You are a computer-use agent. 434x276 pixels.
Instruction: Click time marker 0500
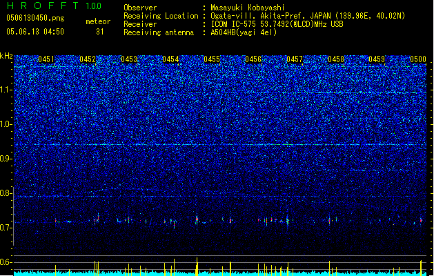(418, 59)
